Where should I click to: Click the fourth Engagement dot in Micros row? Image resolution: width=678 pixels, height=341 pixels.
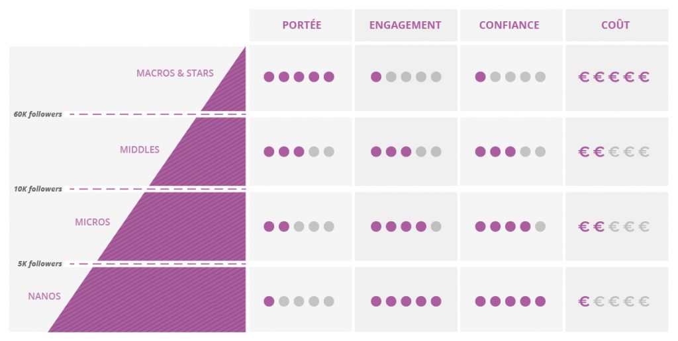click(421, 227)
